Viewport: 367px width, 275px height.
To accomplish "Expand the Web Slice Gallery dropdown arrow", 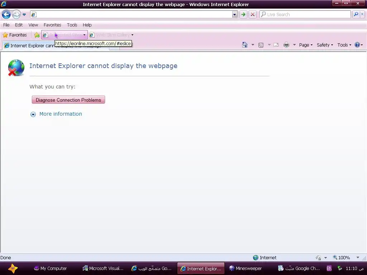I will 133,35.
